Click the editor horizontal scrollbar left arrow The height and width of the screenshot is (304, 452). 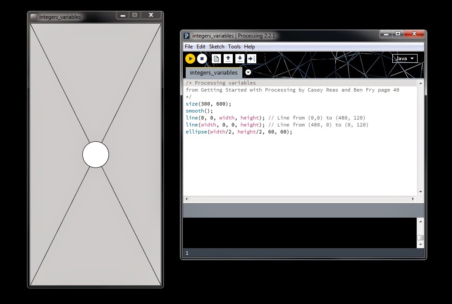click(187, 199)
